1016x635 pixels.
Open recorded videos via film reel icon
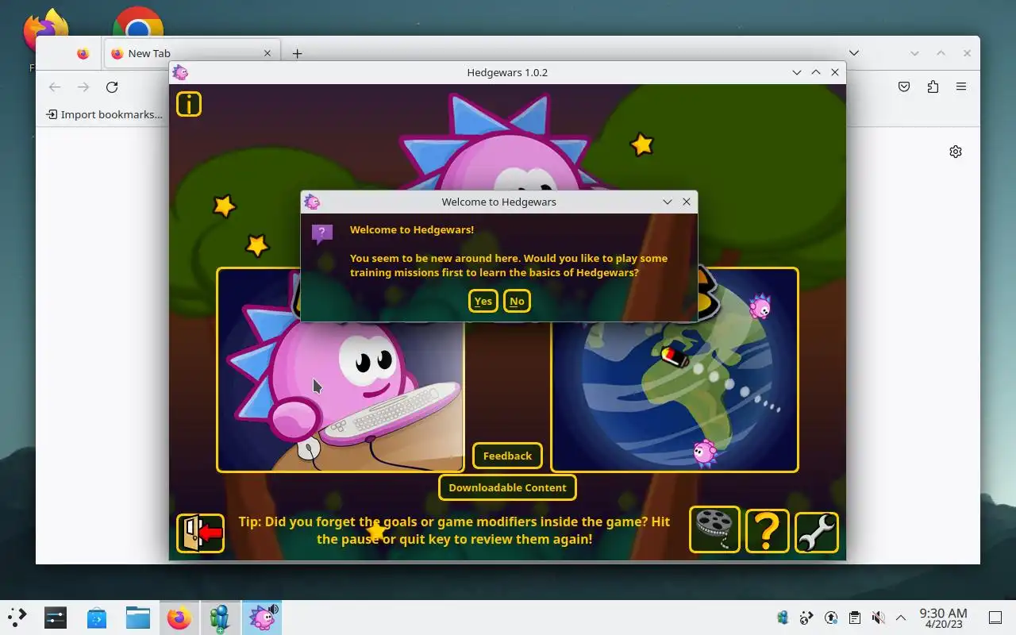[x=714, y=529]
